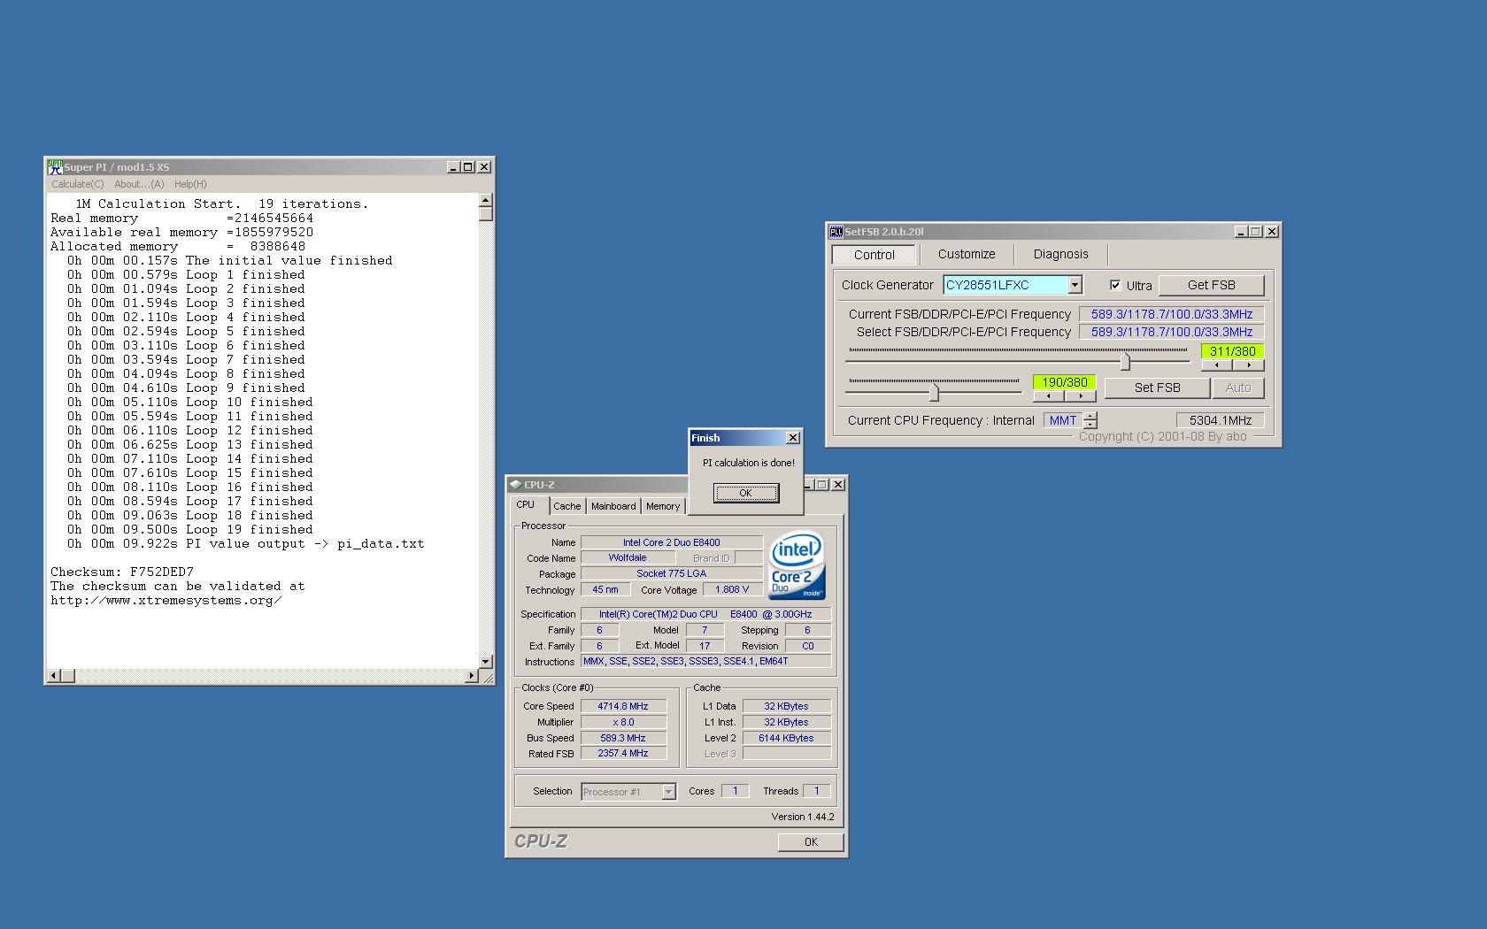Click the 1M Calculation Start line
The height and width of the screenshot is (929, 1487).
221,203
